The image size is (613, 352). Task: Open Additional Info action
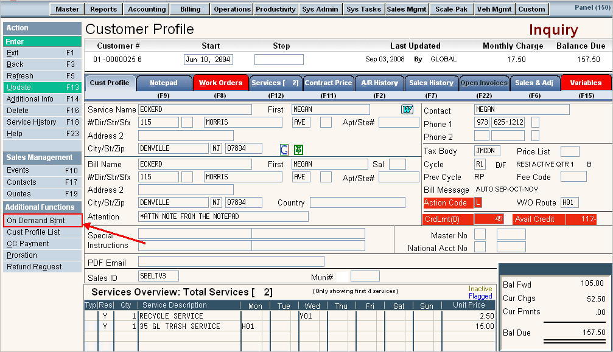[x=42, y=98]
